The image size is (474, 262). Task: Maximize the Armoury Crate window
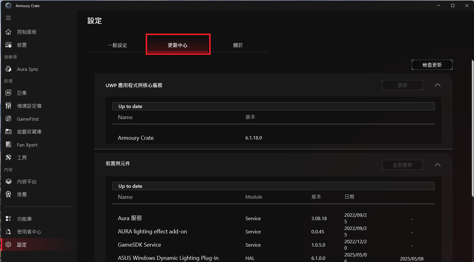pos(453,6)
